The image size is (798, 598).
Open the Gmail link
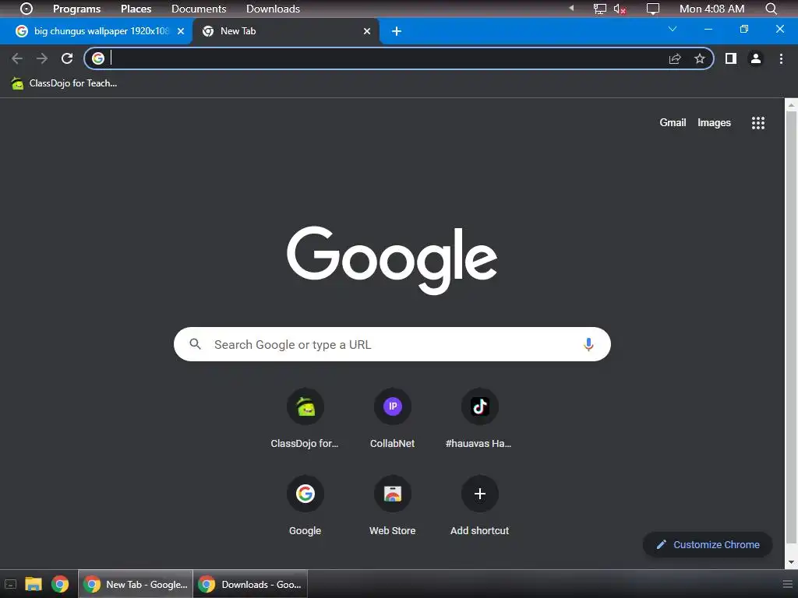[x=673, y=122]
